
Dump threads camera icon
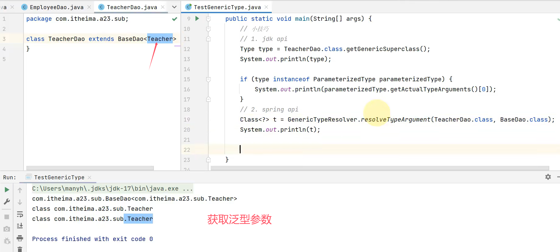click(x=7, y=229)
